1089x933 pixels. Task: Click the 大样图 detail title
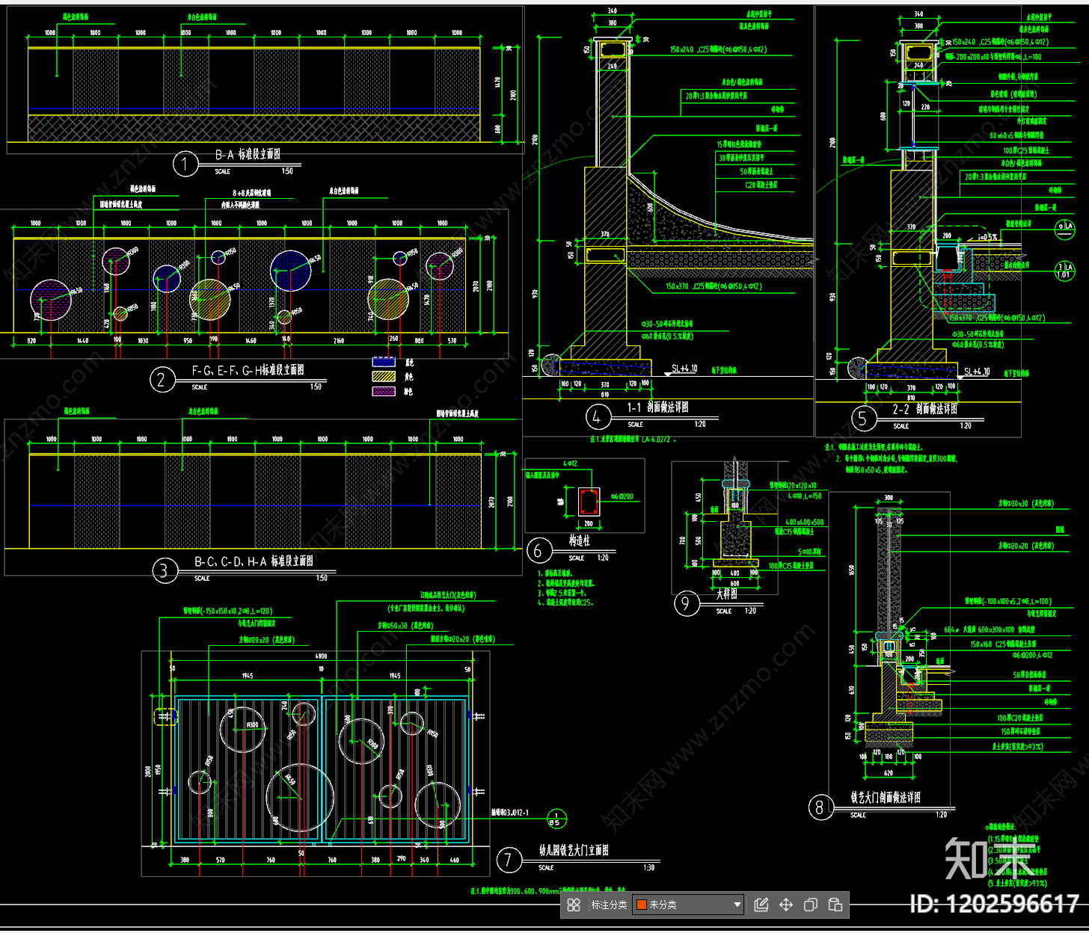tap(727, 594)
